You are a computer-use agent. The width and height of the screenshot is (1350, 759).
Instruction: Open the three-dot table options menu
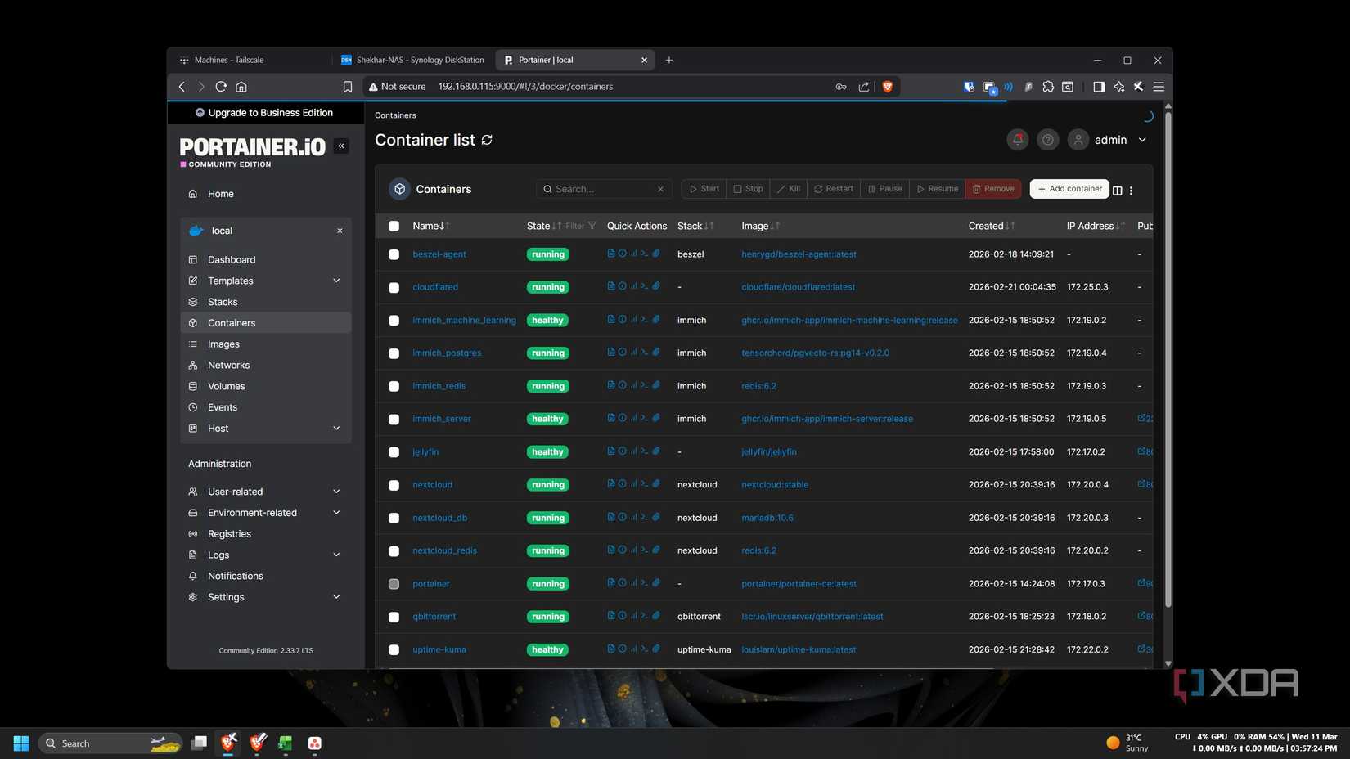[x=1131, y=191]
